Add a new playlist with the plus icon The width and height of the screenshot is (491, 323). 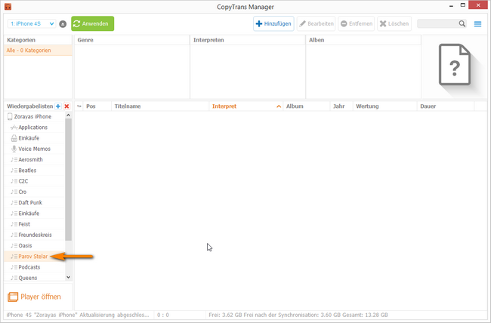pyautogui.click(x=58, y=106)
